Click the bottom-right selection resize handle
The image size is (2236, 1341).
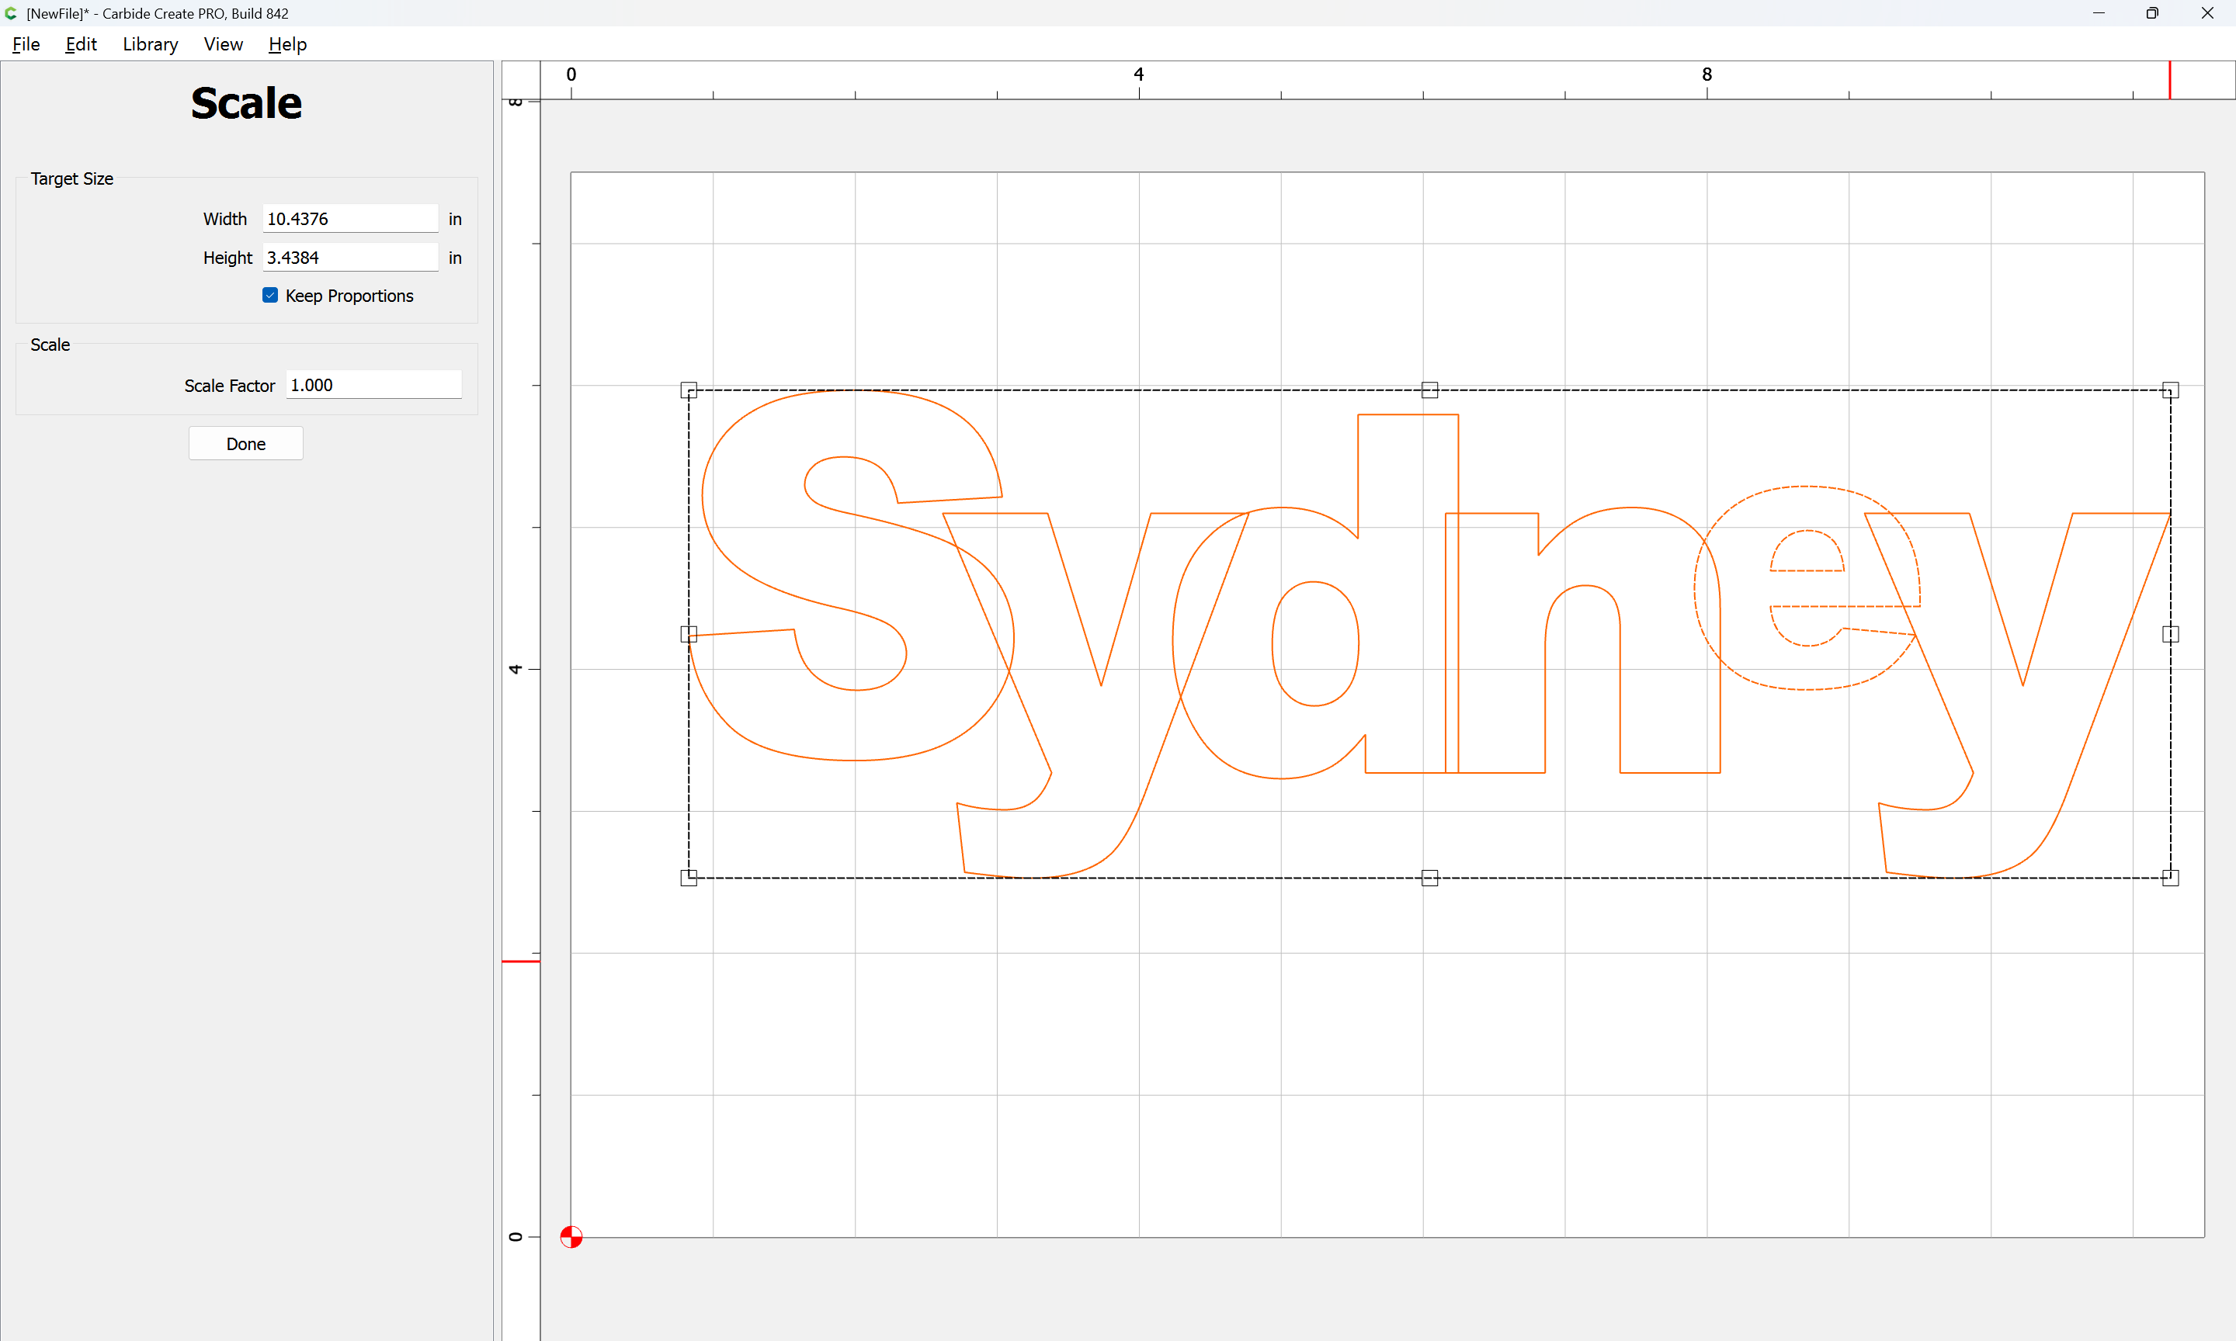pyautogui.click(x=2170, y=878)
